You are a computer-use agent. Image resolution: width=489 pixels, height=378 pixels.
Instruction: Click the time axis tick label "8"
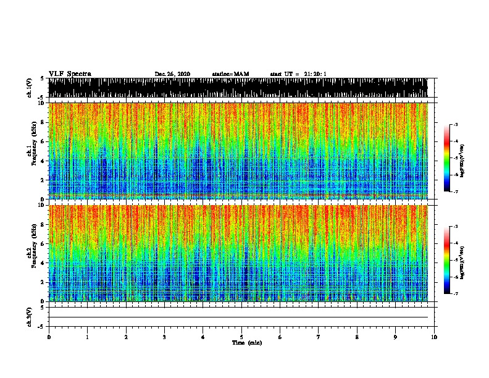click(357, 337)
